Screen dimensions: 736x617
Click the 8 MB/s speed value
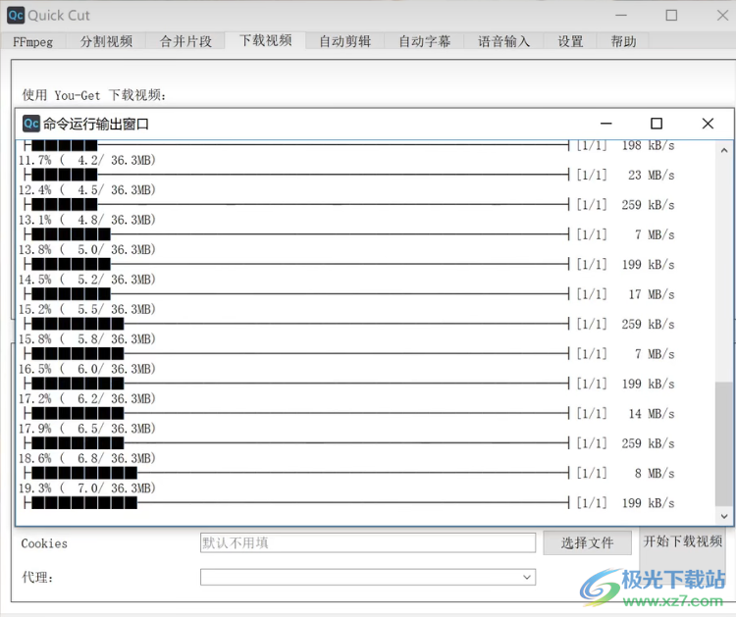655,473
